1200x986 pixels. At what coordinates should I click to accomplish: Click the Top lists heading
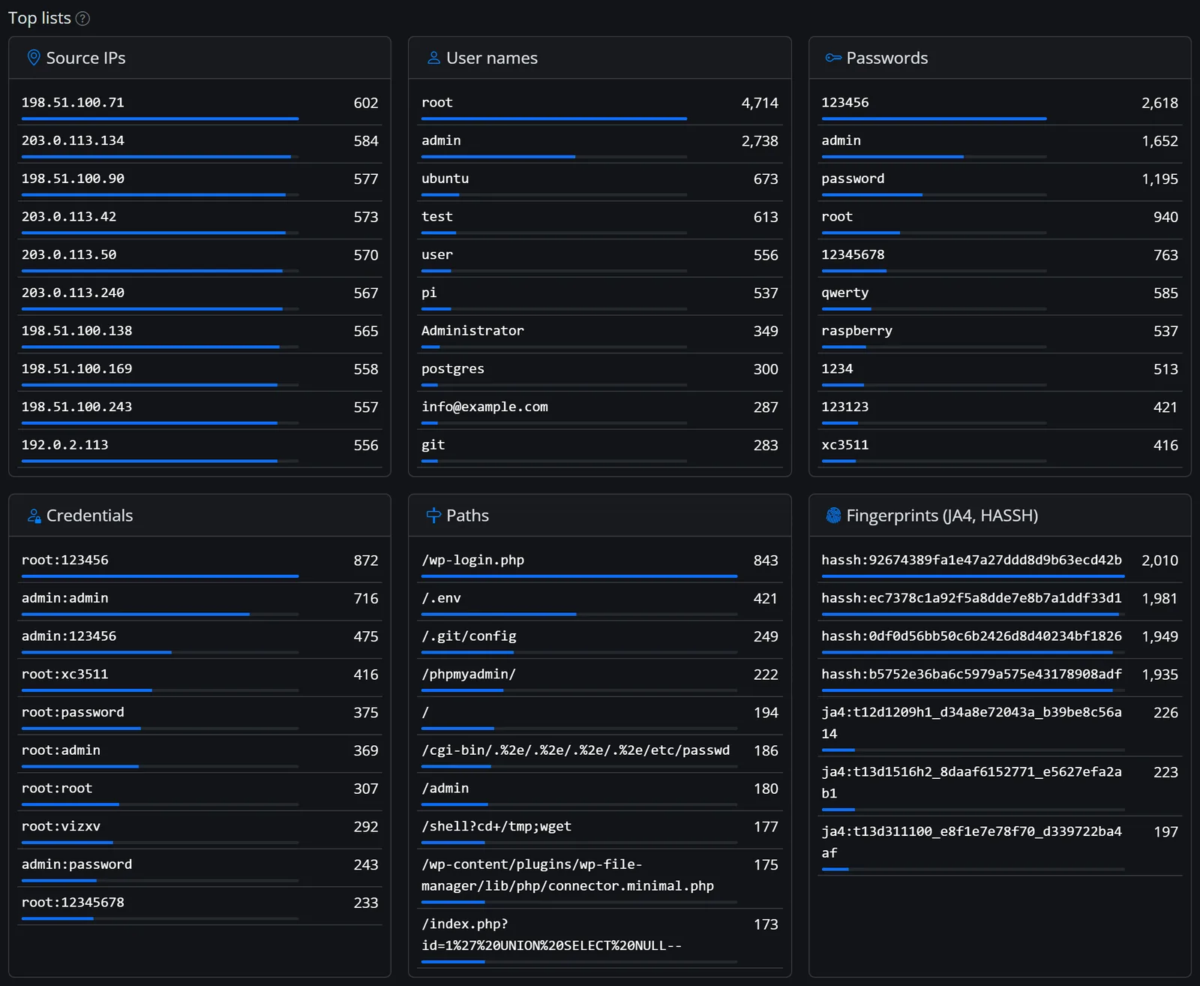pyautogui.click(x=40, y=18)
